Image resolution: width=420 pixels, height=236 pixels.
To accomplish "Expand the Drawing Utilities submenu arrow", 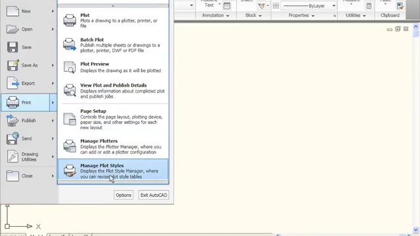I will coord(52,157).
